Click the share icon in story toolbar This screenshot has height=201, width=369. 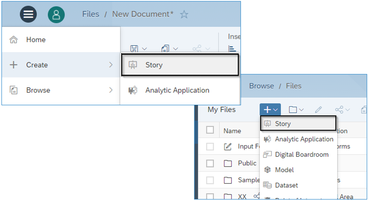point(197,49)
